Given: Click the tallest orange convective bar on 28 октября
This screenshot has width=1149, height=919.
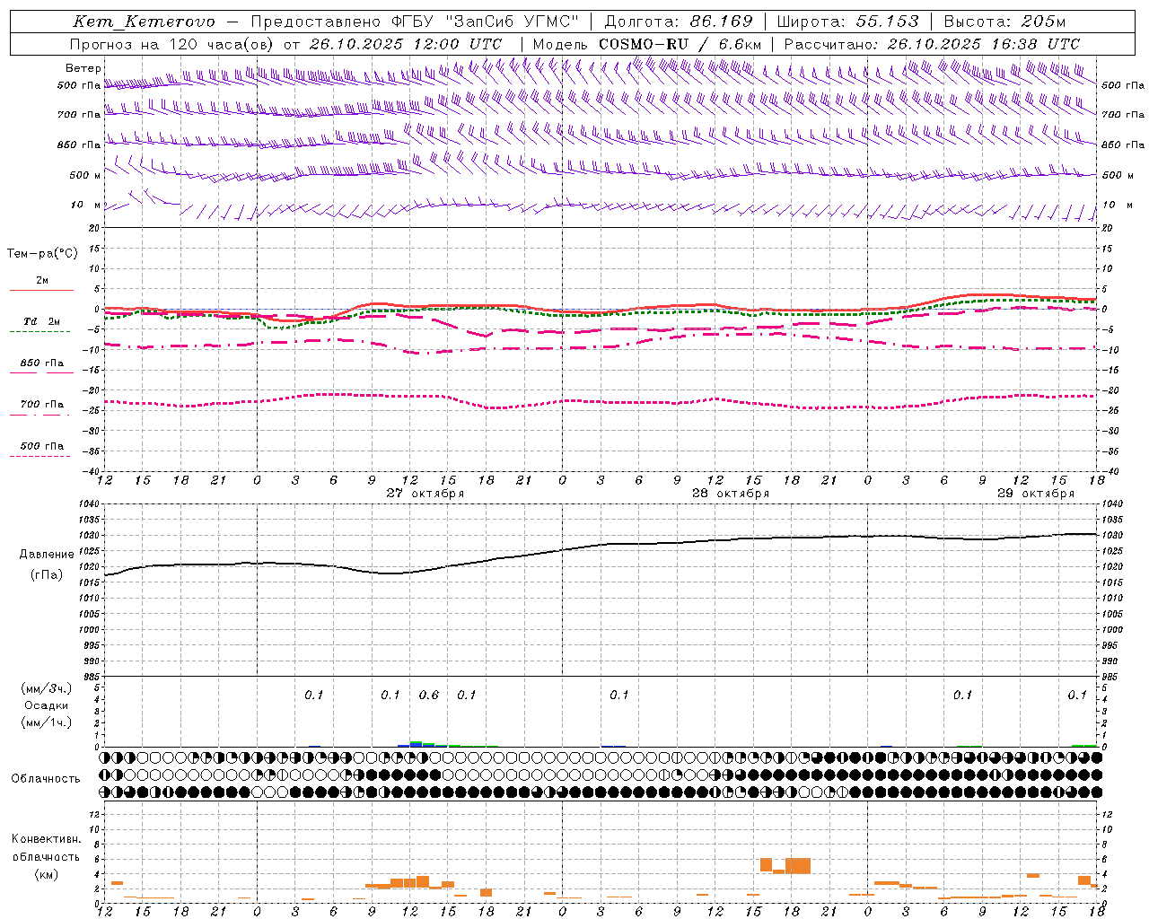Looking at the screenshot, I should click(x=798, y=866).
